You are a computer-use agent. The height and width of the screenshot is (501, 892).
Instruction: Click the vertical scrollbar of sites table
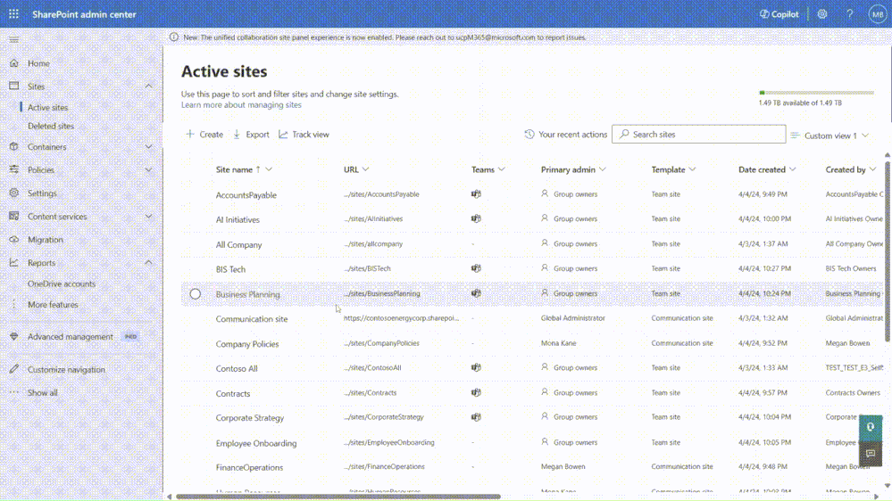pos(888,252)
